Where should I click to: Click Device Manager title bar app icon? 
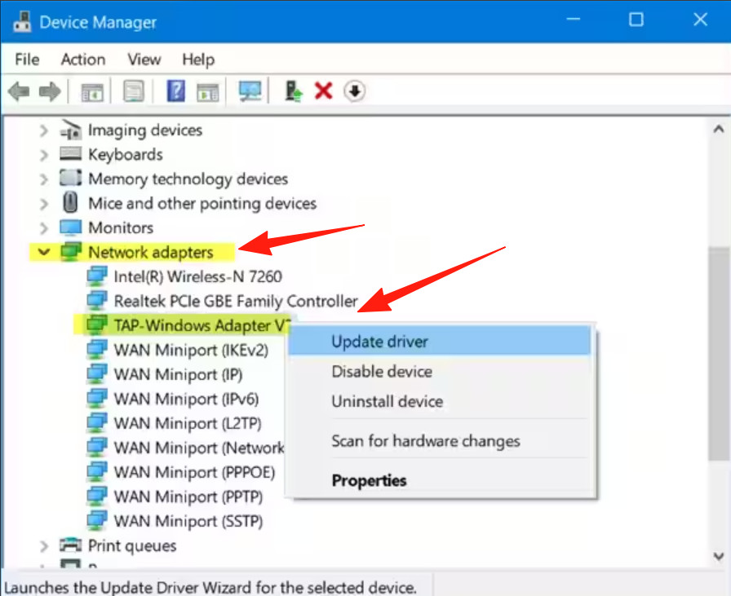pos(22,21)
